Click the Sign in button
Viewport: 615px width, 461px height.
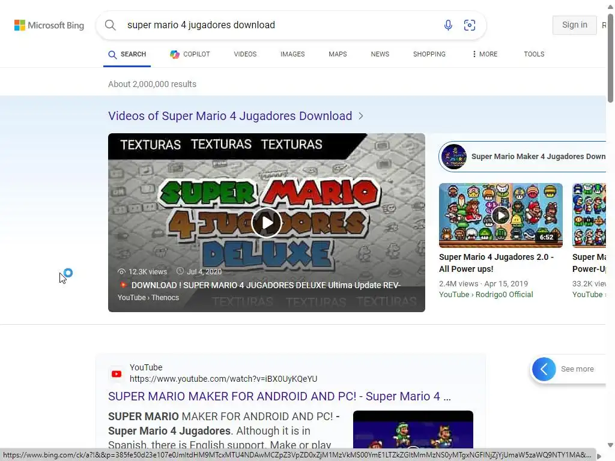click(x=575, y=25)
